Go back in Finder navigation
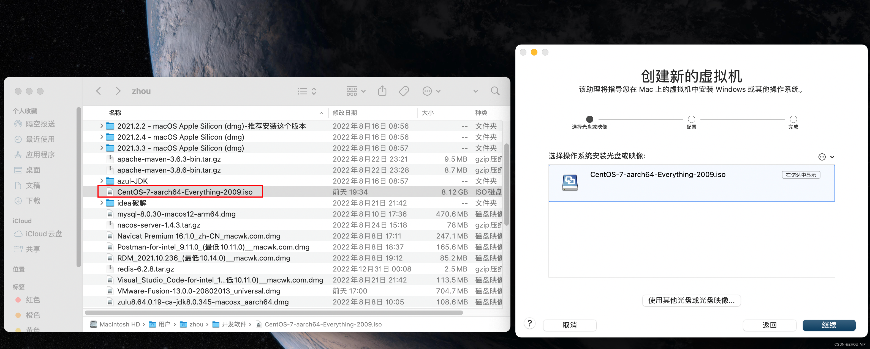870x349 pixels. click(x=99, y=91)
